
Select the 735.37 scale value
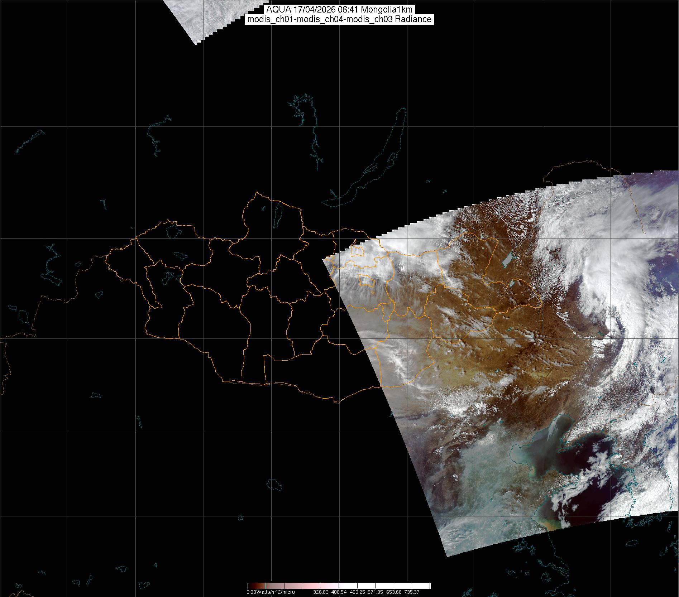(411, 592)
